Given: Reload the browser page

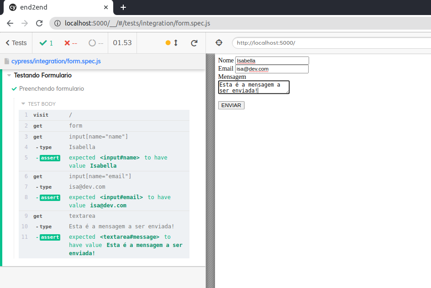Looking at the screenshot, I should (x=39, y=23).
